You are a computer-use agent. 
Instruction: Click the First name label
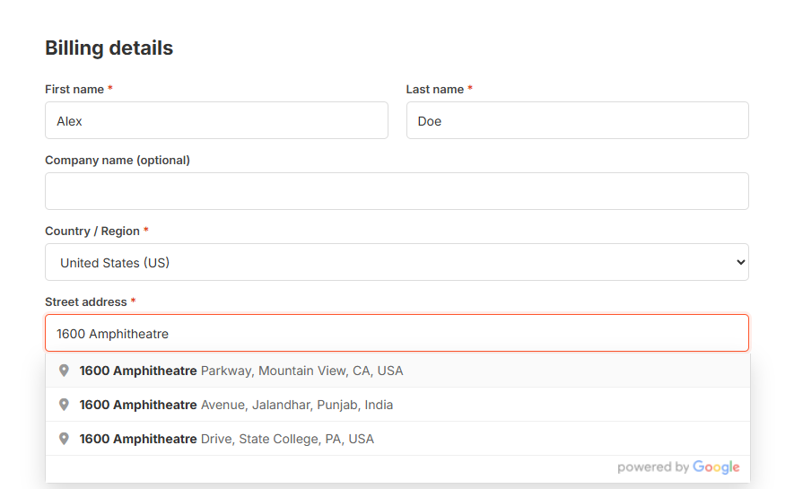coord(74,90)
